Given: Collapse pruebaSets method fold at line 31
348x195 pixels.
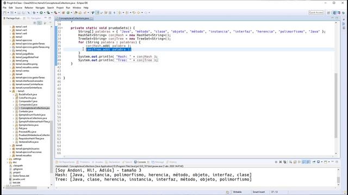Looking at the screenshot, I should (x=62, y=28).
